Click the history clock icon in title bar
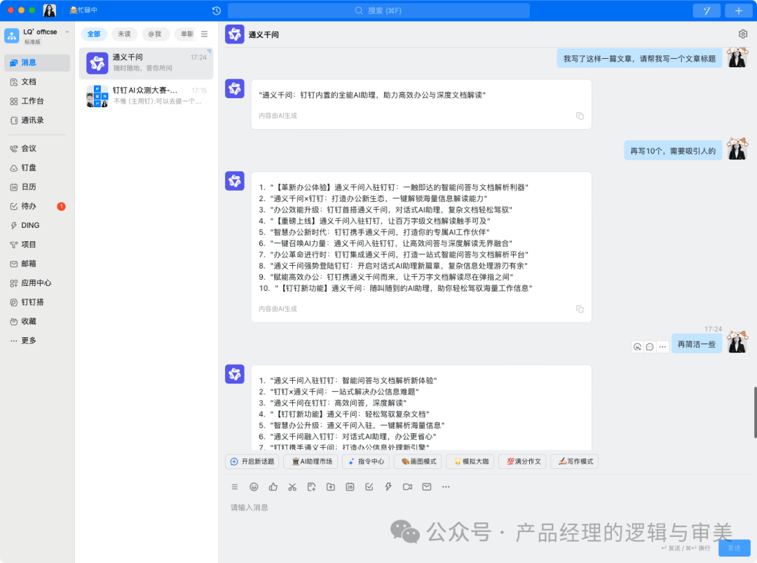 tap(217, 11)
